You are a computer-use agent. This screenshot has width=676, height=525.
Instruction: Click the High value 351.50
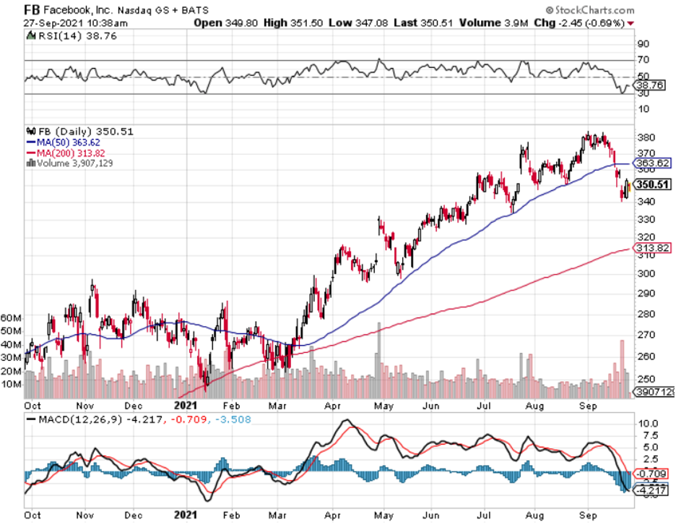tap(306, 23)
